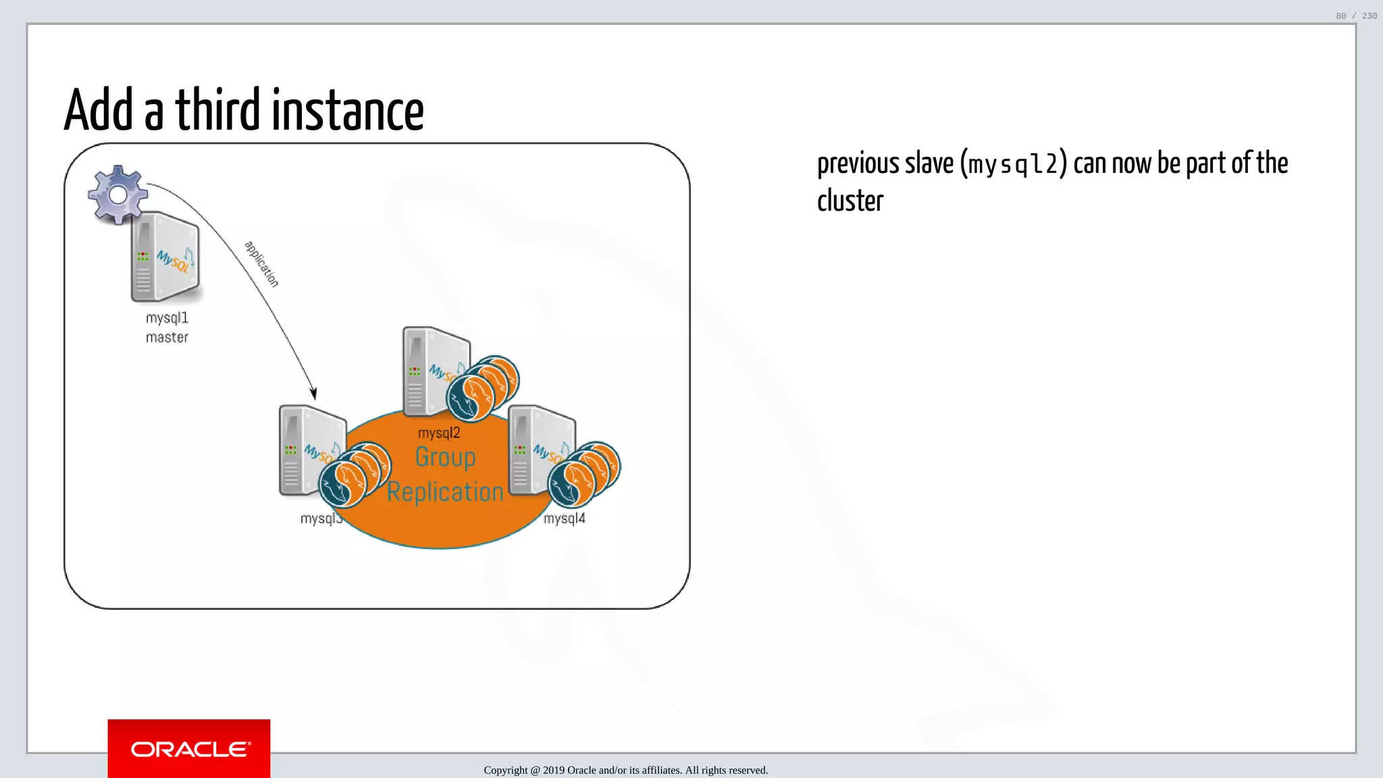Click the rotated 'application' arrow label
1383x778 pixels.
[x=261, y=264]
